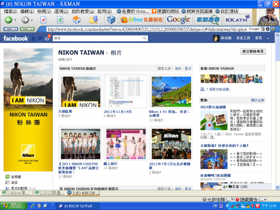The height and width of the screenshot is (210, 280).
Task: Open Facebook notifications globe icon
Action: click(47, 38)
